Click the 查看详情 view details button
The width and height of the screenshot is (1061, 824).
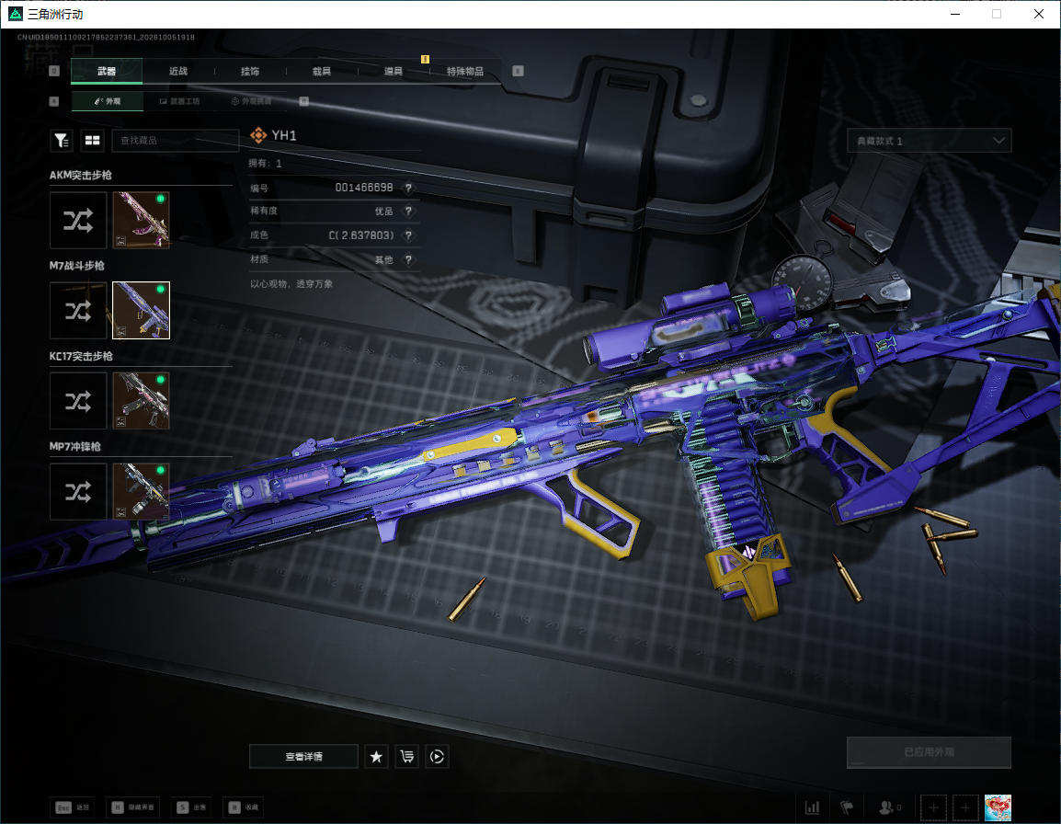pyautogui.click(x=303, y=756)
